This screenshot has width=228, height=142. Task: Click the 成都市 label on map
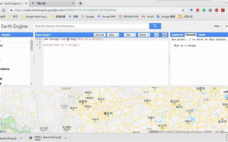click(x=83, y=101)
